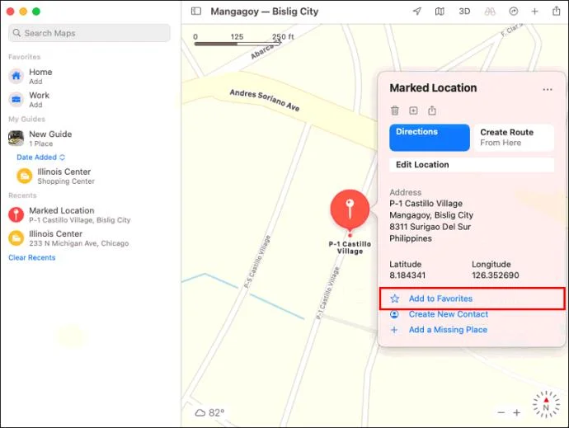Click the Clear Recents link
The width and height of the screenshot is (569, 428).
click(32, 257)
